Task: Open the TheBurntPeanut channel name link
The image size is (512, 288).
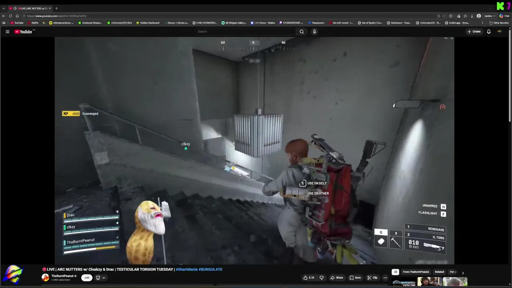Action: coord(62,276)
